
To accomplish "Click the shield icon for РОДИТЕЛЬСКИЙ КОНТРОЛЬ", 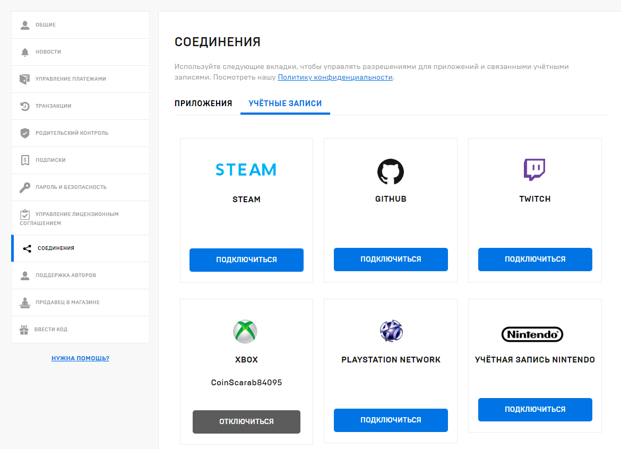I will pyautogui.click(x=25, y=133).
